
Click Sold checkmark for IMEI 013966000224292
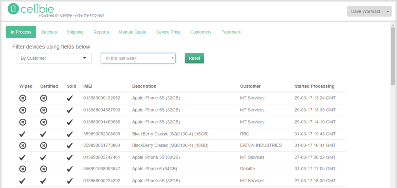pyautogui.click(x=70, y=181)
